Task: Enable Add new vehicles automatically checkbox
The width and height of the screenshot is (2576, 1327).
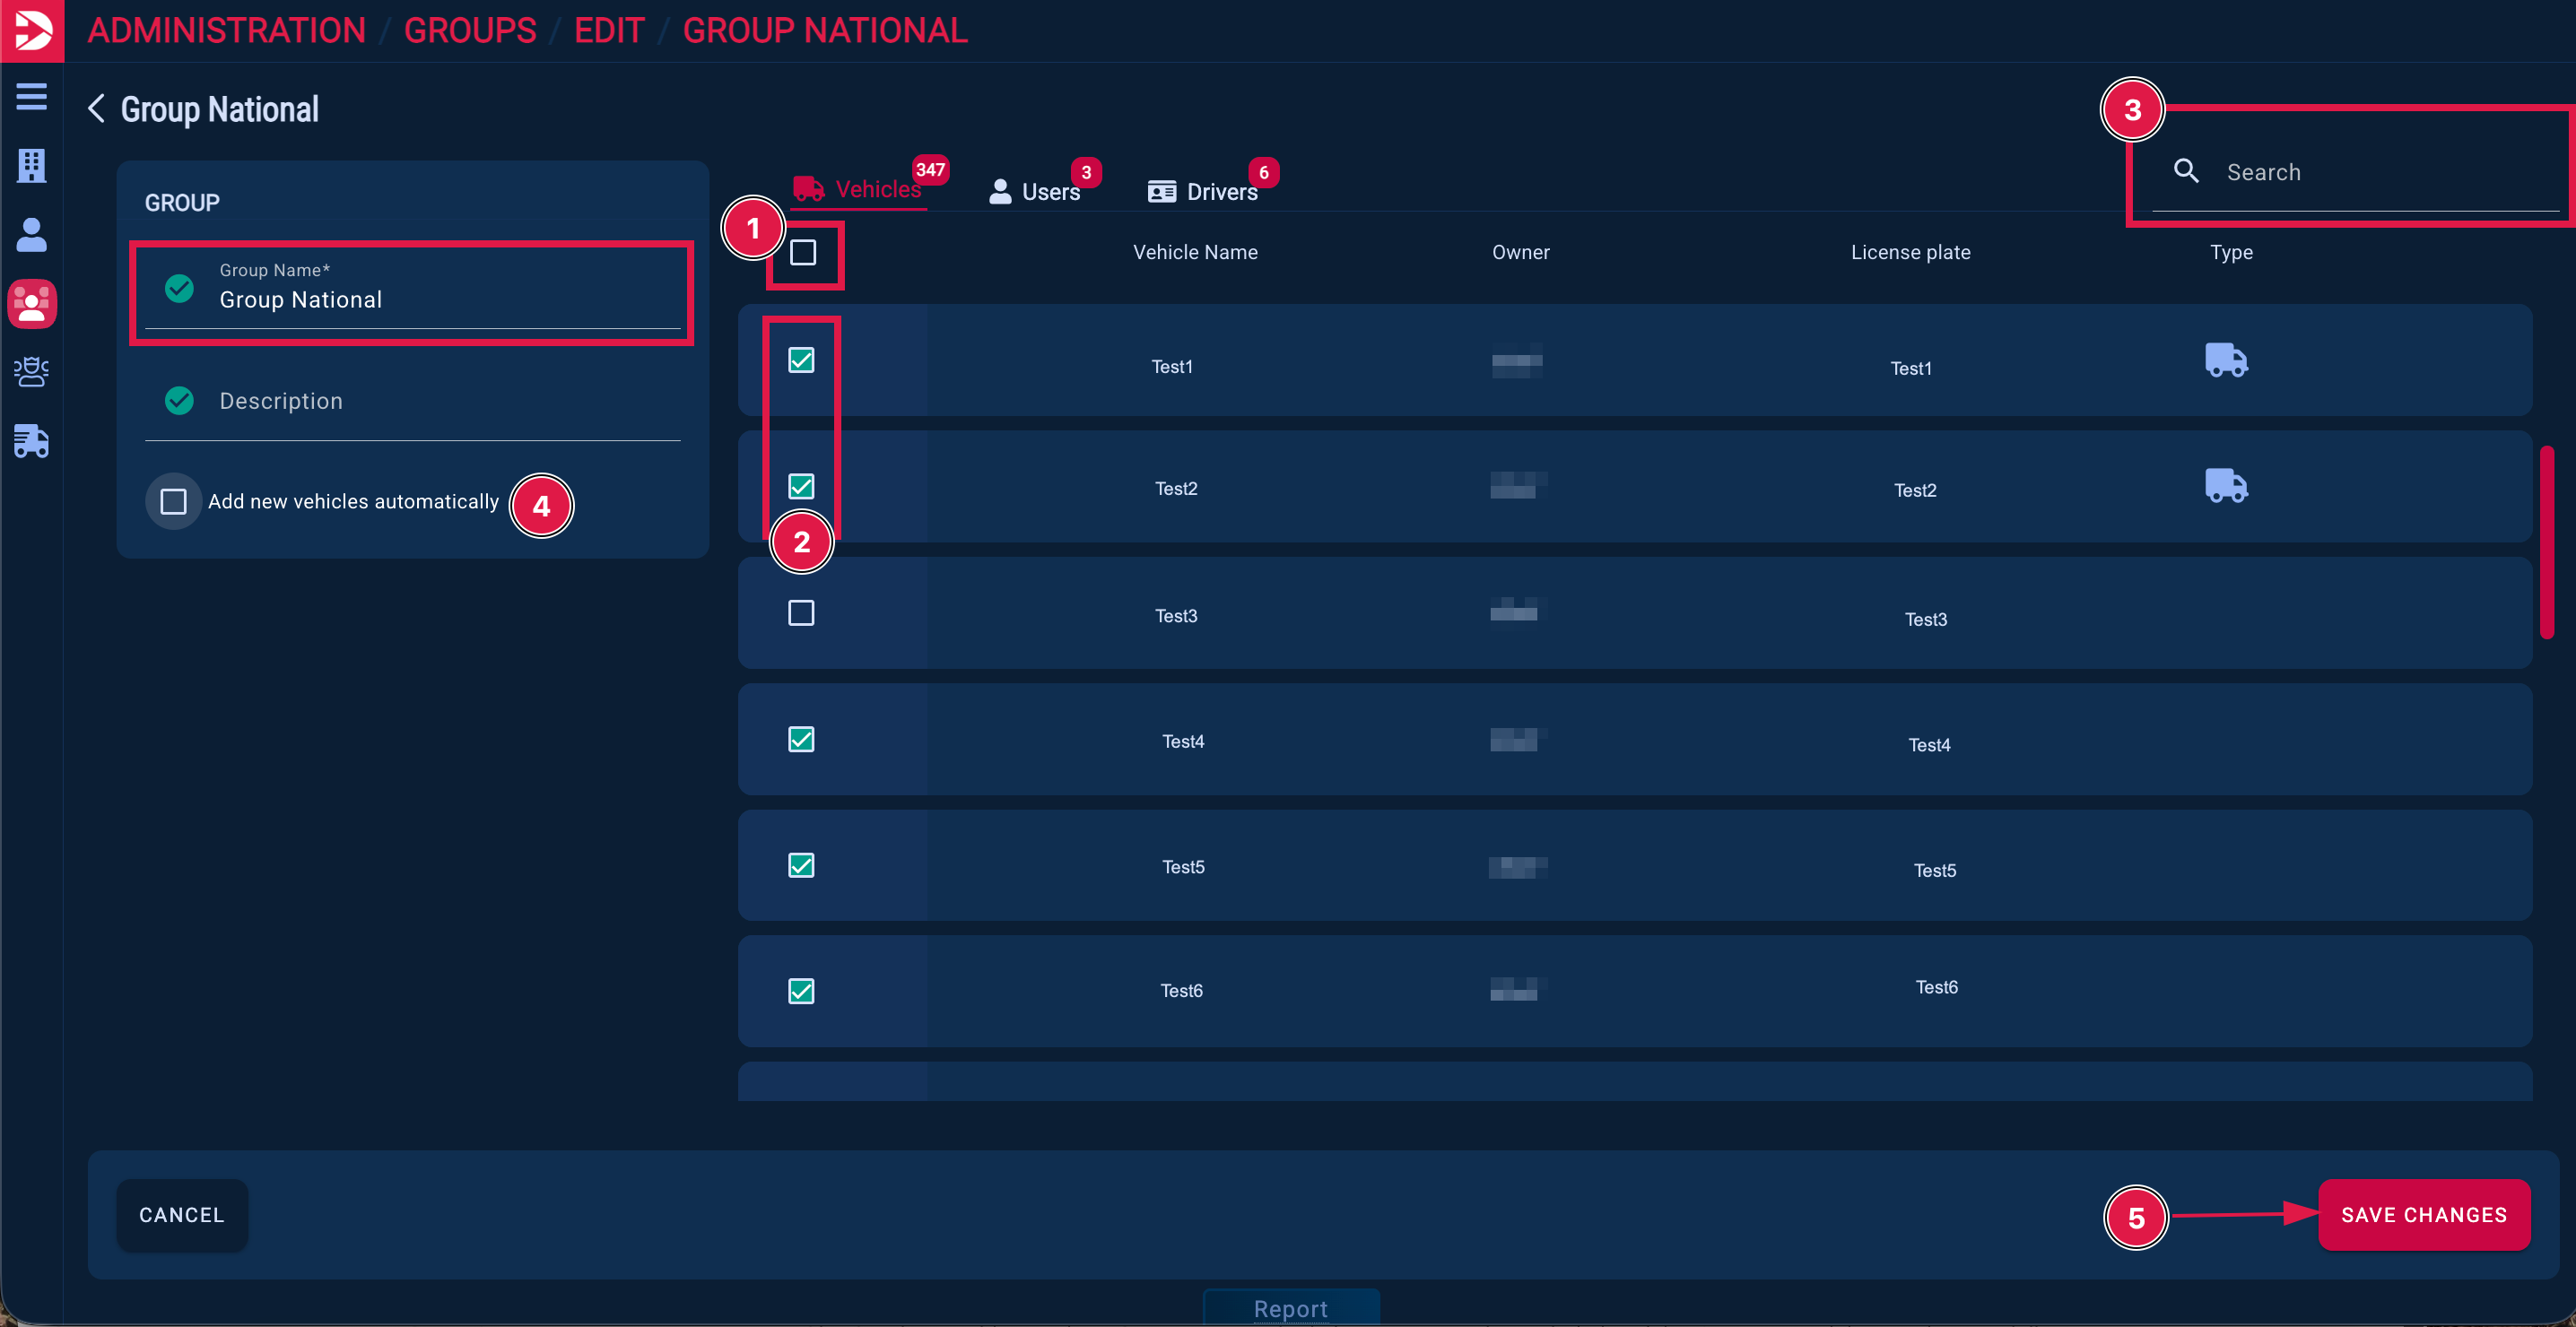Action: [173, 501]
